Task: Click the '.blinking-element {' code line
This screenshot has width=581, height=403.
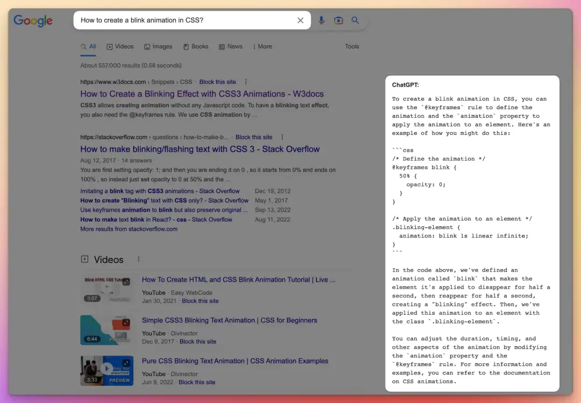Action: [426, 227]
